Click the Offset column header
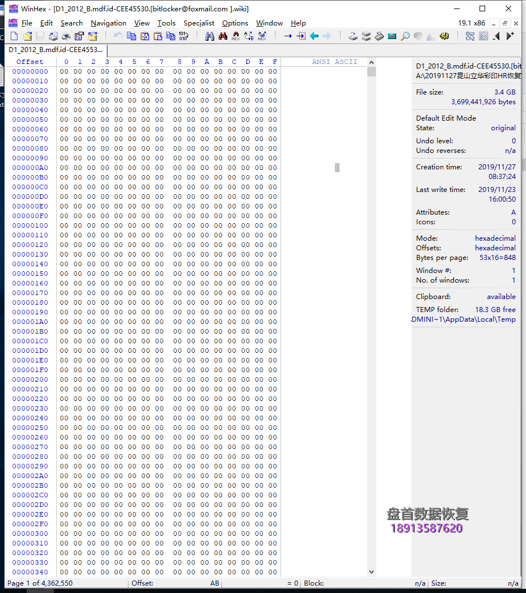The height and width of the screenshot is (593, 526). pos(30,62)
